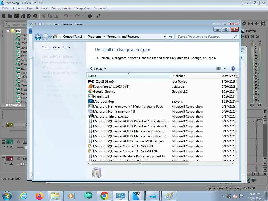The height and width of the screenshot is (201, 268).
Task: Click the Master FX gear icon beside M
Action: click(247, 36)
